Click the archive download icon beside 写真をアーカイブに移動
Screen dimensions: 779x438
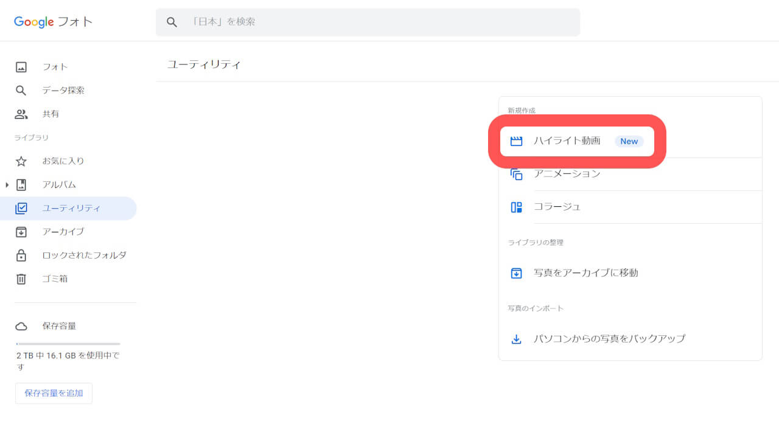pyautogui.click(x=516, y=273)
